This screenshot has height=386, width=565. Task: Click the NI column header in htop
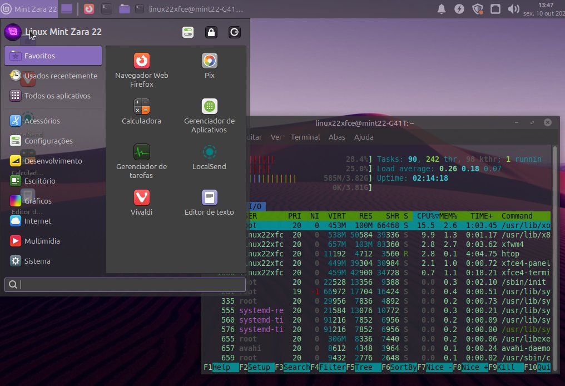click(315, 216)
